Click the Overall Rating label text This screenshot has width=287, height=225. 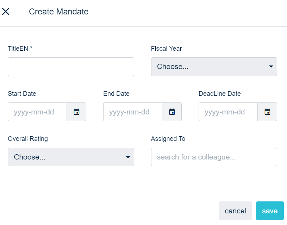coord(28,139)
